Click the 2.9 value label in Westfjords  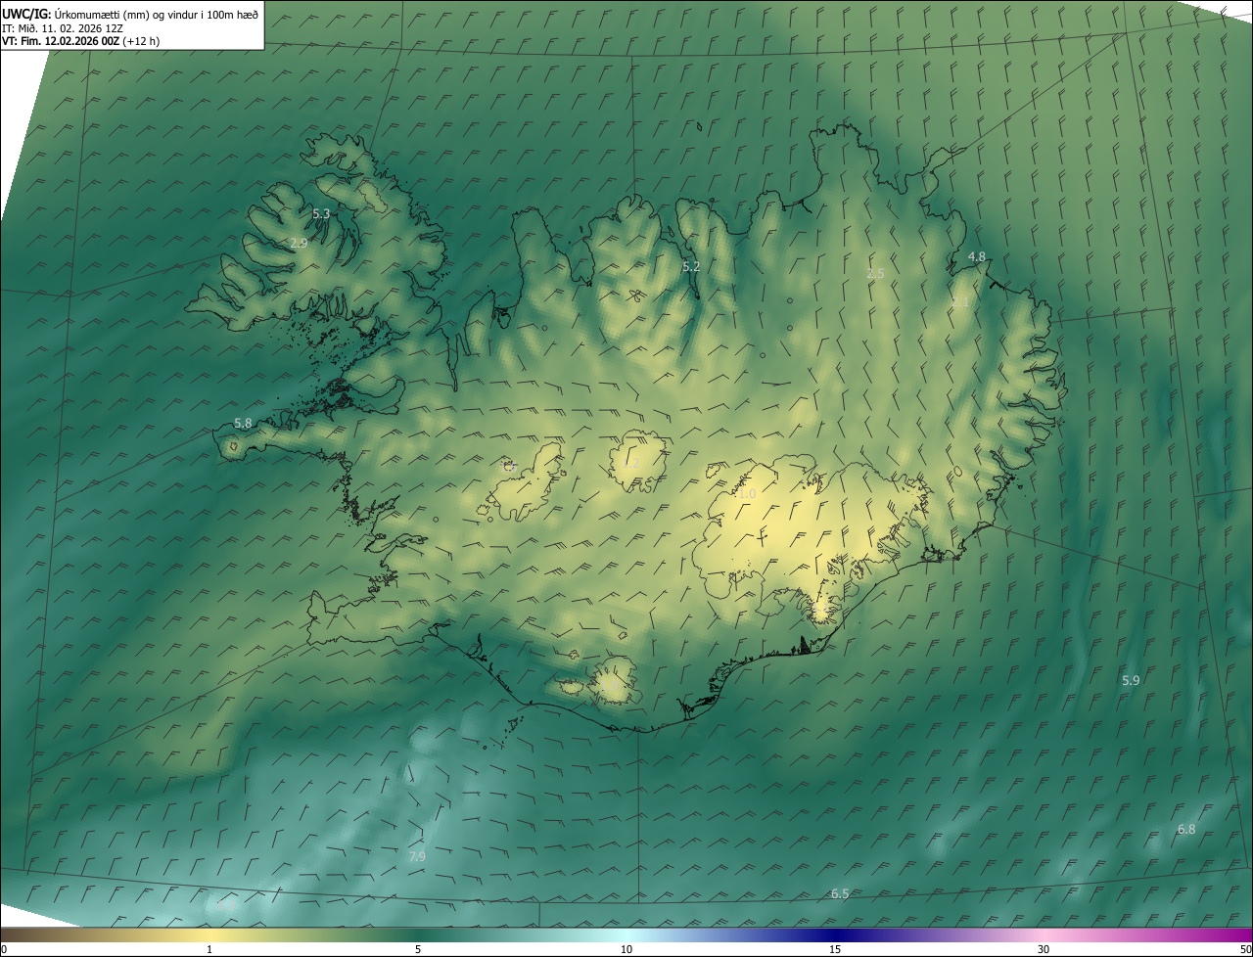click(x=300, y=243)
